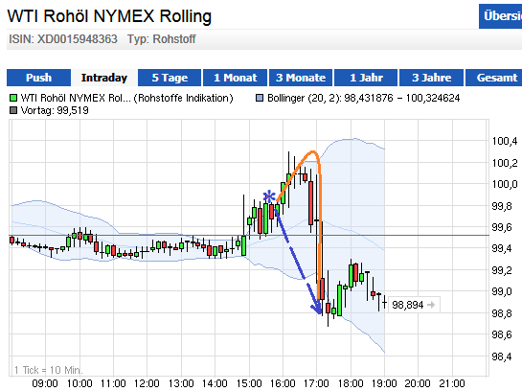The image size is (522, 391).
Task: Switch to the Push tab
Action: click(38, 78)
